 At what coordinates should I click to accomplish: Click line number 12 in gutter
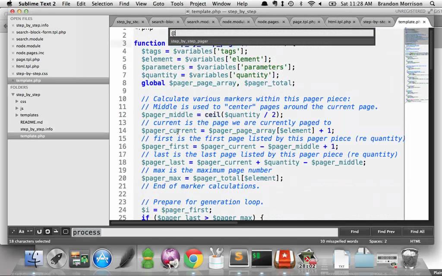[x=122, y=115]
